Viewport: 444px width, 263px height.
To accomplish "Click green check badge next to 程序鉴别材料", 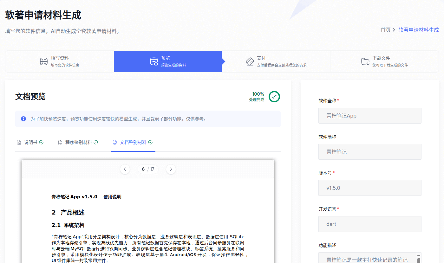I will (x=96, y=143).
